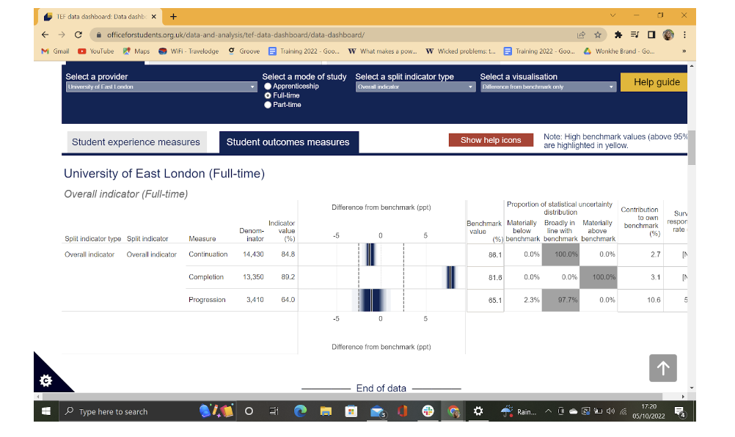Show more bookmarks via the overflow chevron
Screen dimensions: 735x437
684,51
